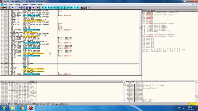Restart the program with rewind icon
This screenshot has height=111, width=198.
click(x=5, y=8)
